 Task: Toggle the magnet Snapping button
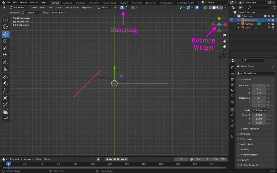pos(122,8)
